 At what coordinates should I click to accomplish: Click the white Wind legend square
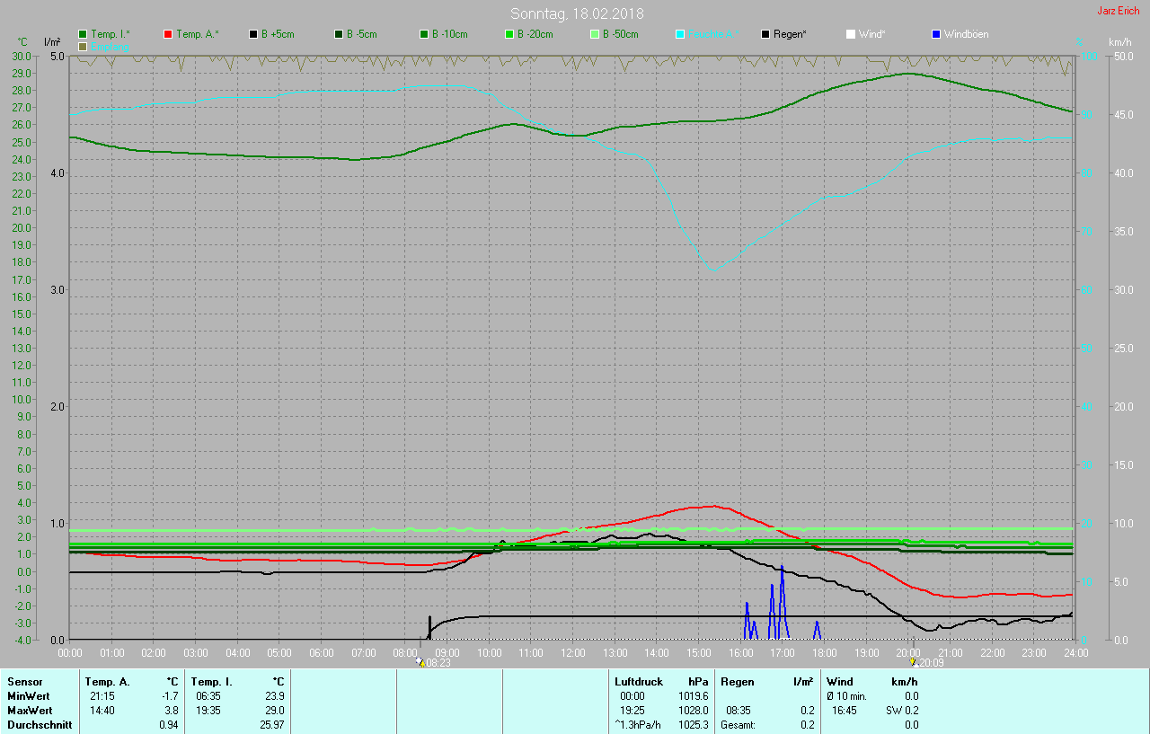tap(851, 34)
